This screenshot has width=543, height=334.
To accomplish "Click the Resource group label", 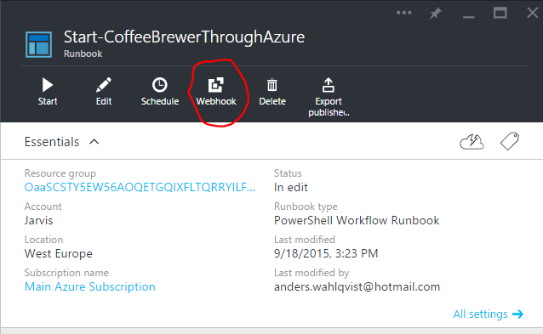I will click(x=60, y=173).
